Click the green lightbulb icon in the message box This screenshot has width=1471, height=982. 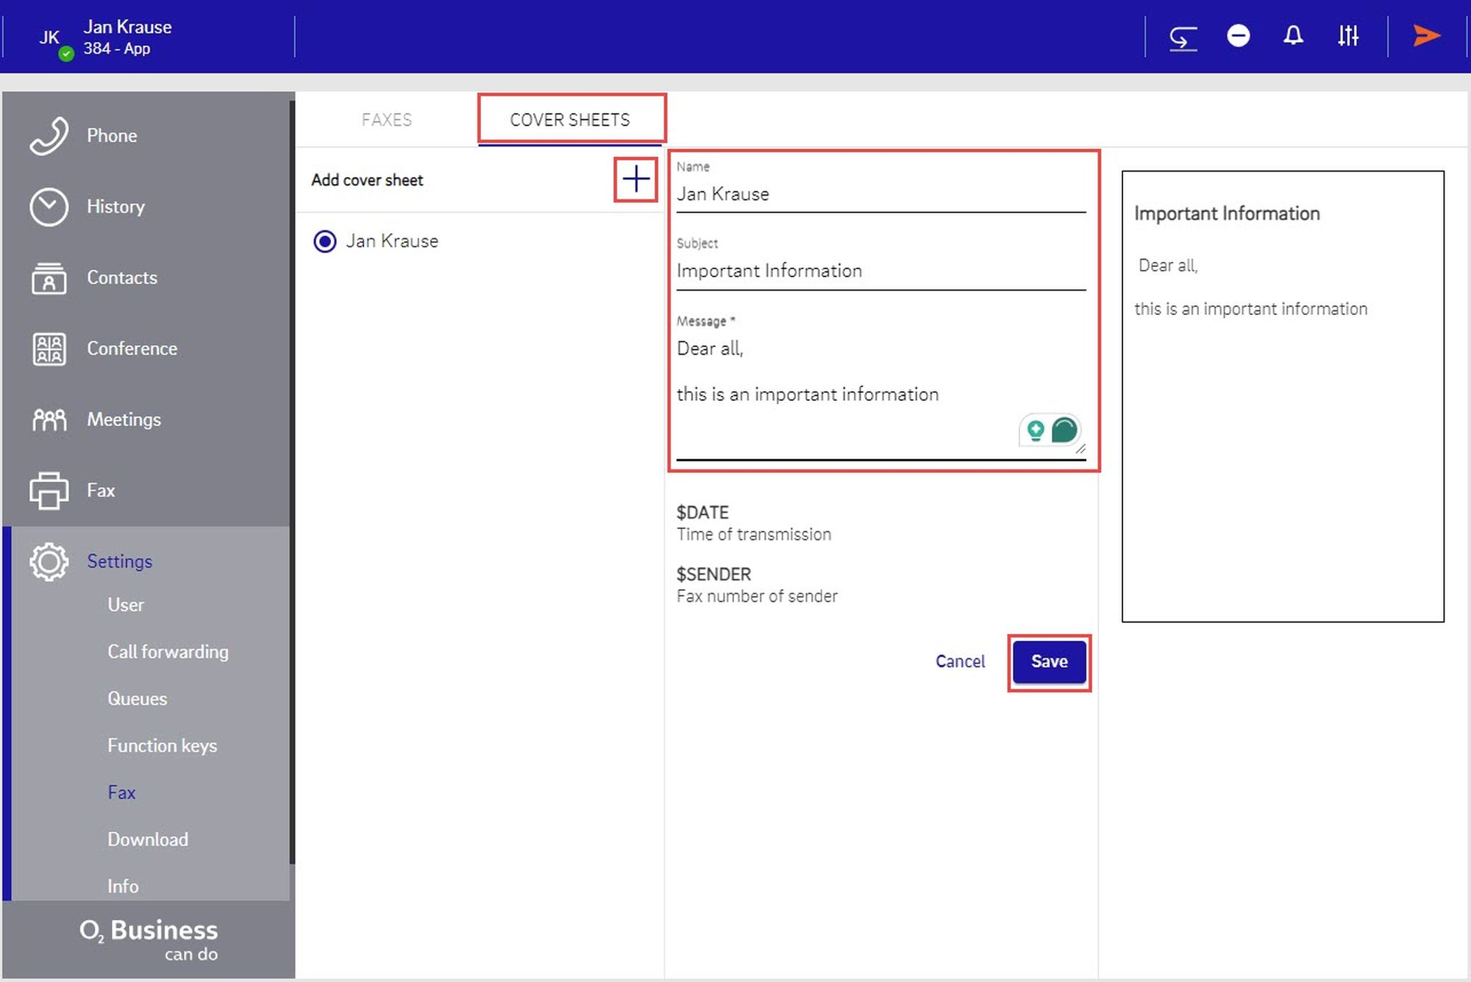pos(1036,430)
